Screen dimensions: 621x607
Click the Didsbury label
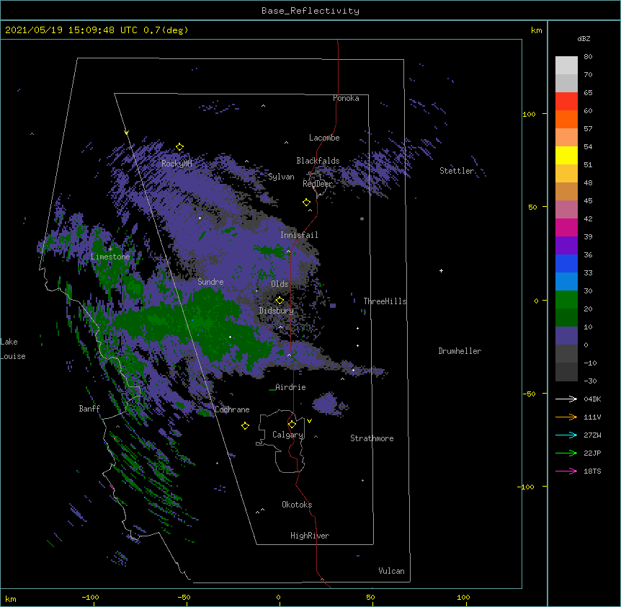tap(277, 311)
